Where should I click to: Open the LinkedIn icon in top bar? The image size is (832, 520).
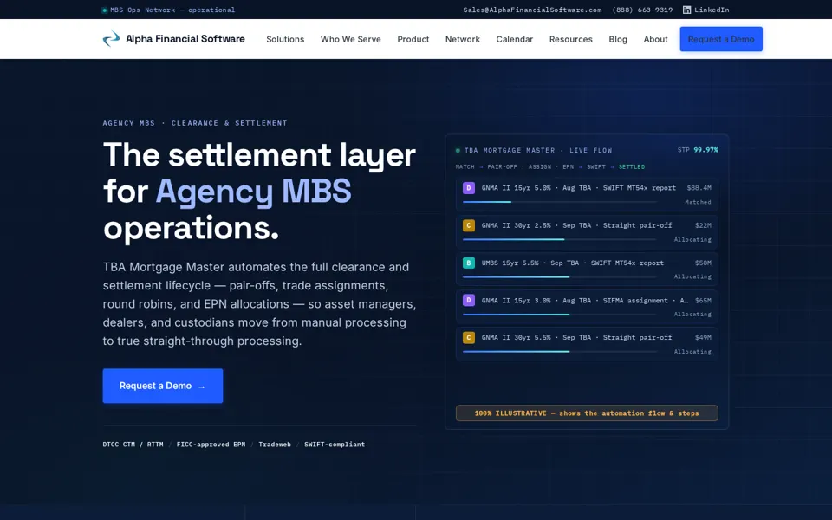click(686, 10)
